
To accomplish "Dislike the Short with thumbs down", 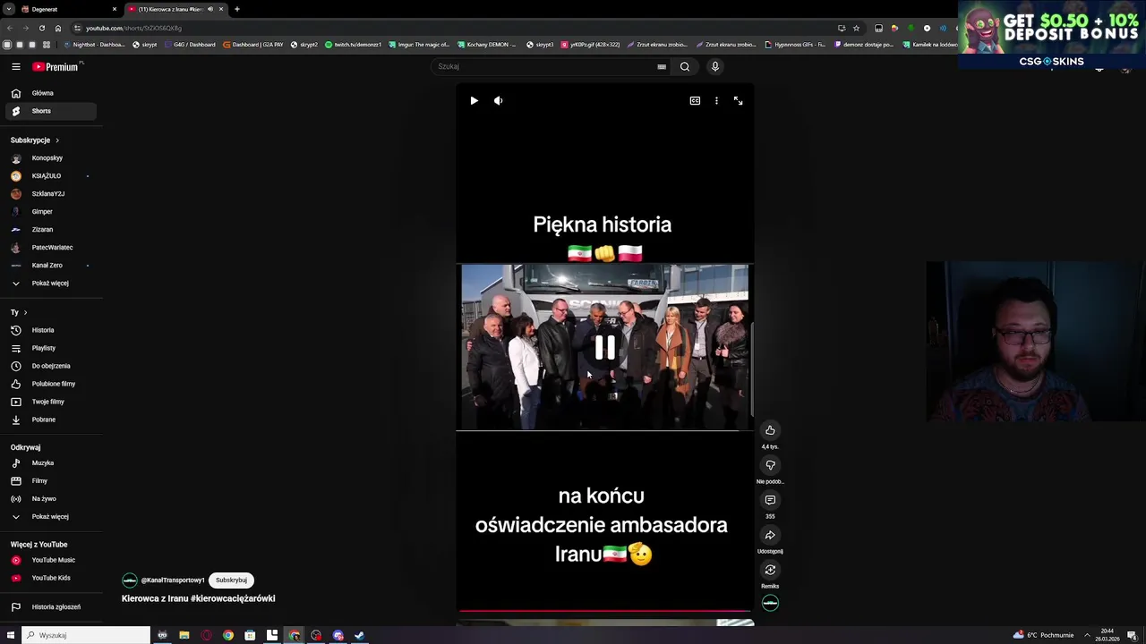I will pyautogui.click(x=770, y=465).
